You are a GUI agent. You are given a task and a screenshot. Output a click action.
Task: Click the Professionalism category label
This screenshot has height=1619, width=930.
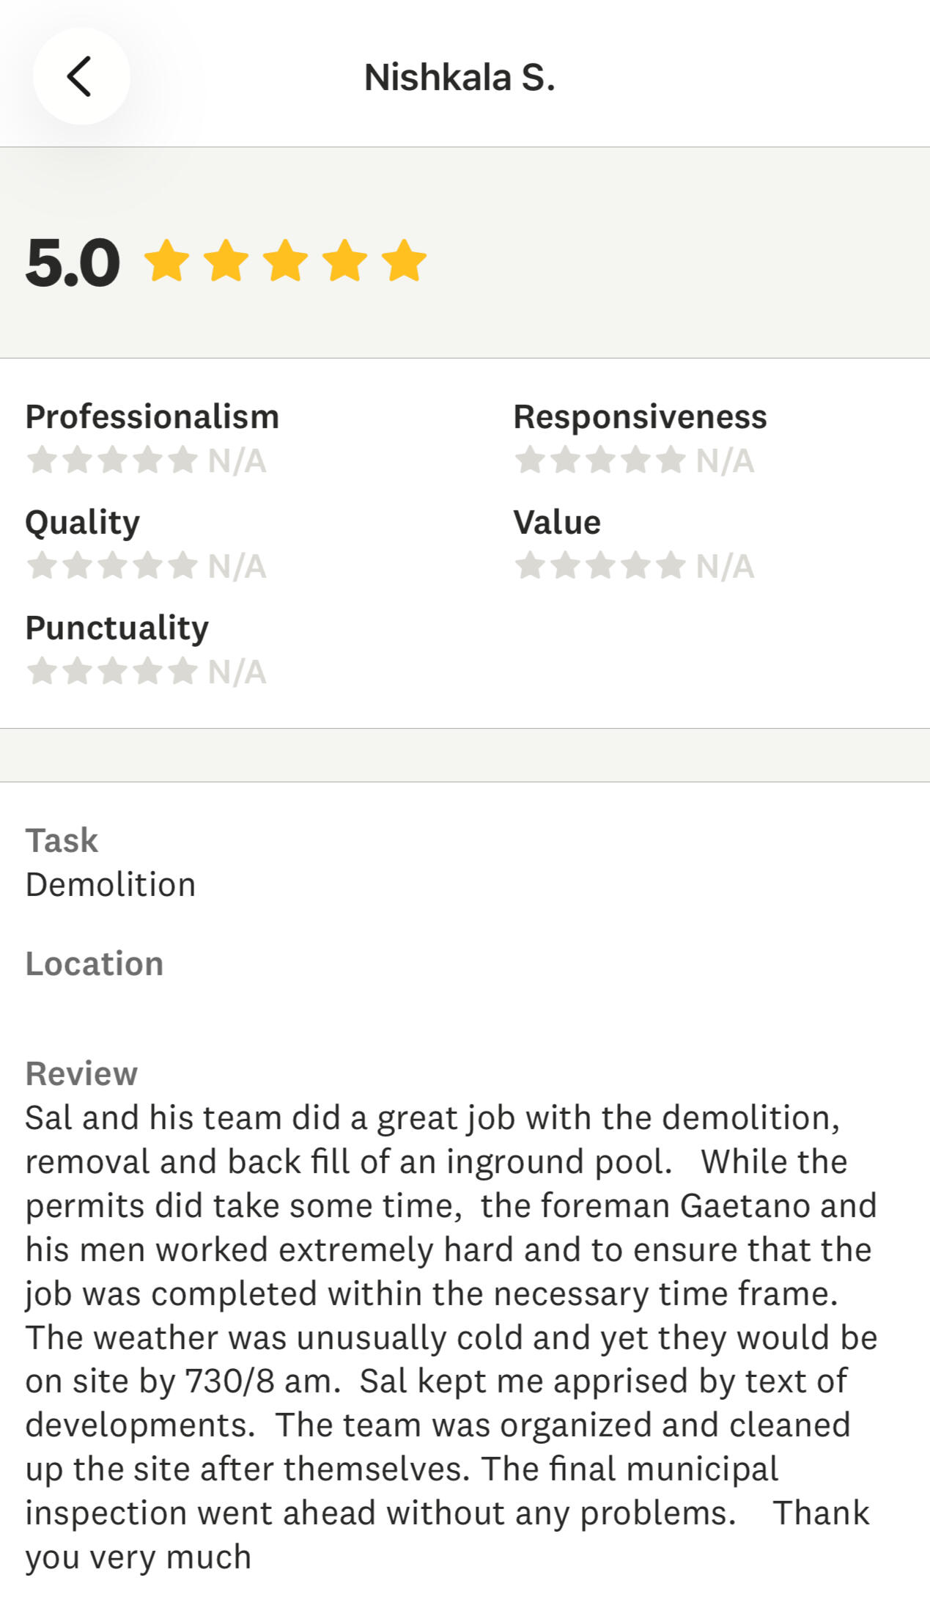152,416
